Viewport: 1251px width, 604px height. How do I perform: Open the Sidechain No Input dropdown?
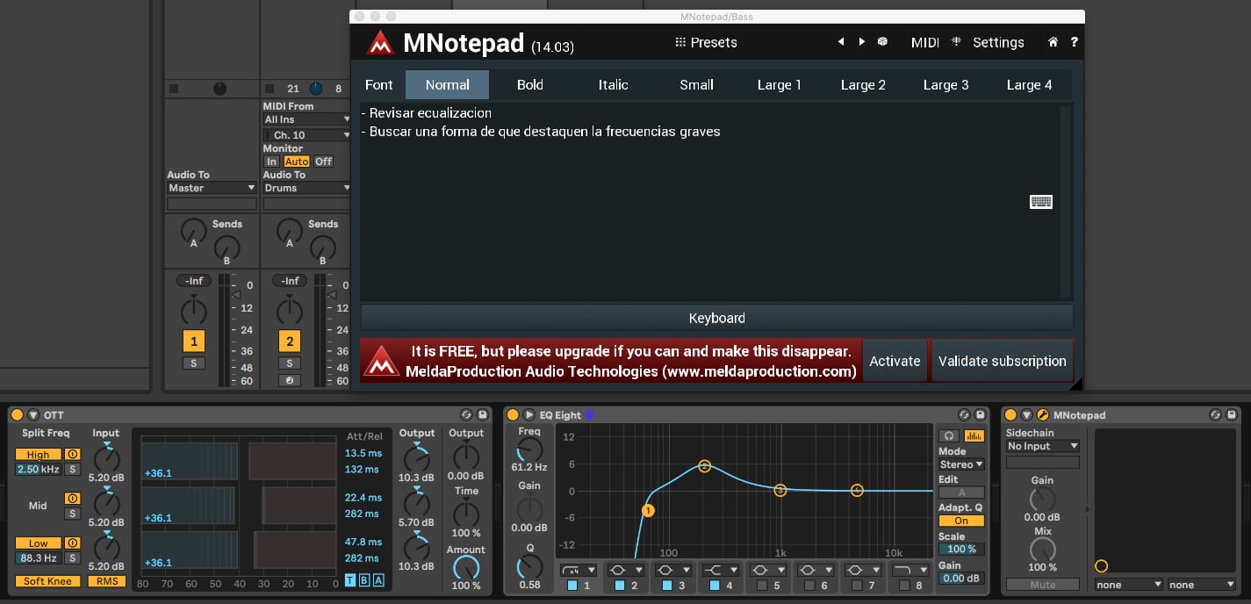1043,446
